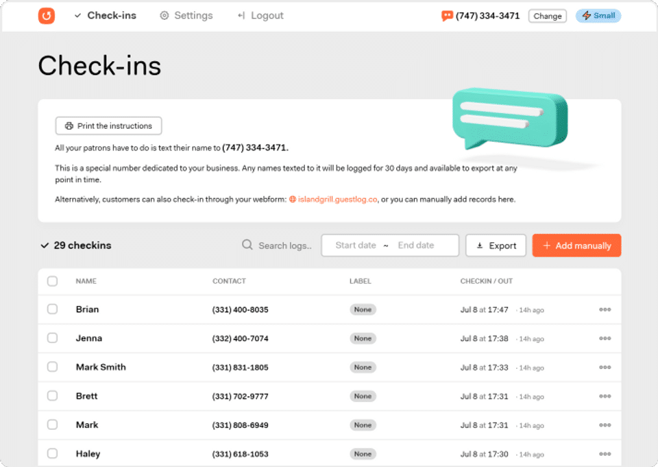Open the three-dot menu for Mark Smith

[605, 367]
